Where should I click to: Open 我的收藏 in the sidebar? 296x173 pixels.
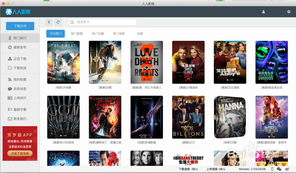[x=20, y=80]
